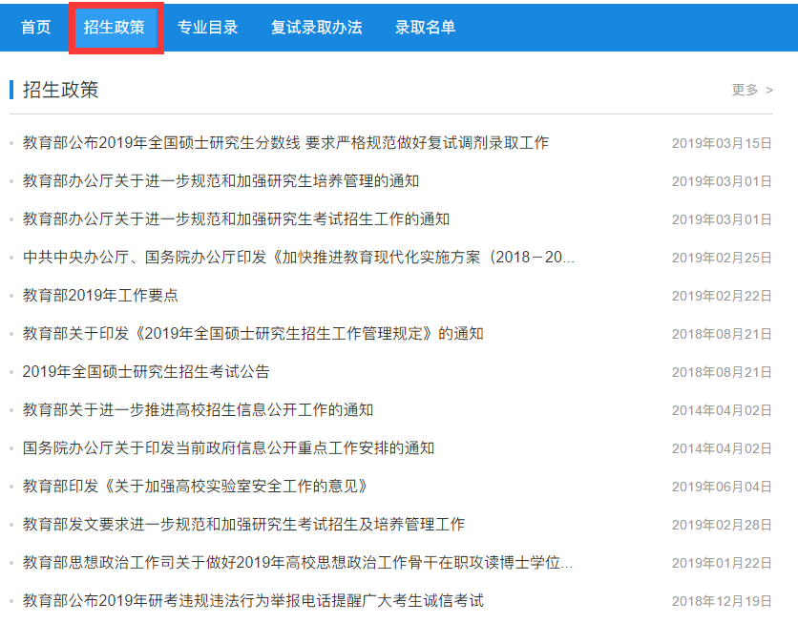The image size is (798, 623).
Task: Go to the 录取名单 tab
Action: pos(425,28)
